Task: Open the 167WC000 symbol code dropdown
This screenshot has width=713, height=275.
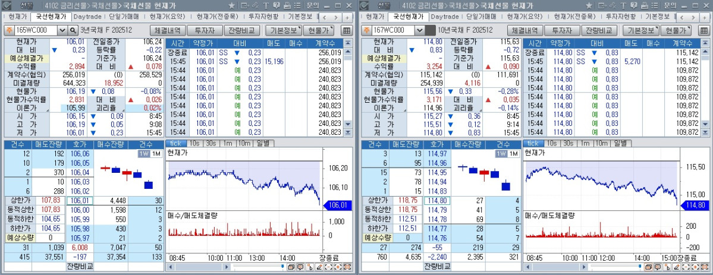Action: [x=419, y=30]
